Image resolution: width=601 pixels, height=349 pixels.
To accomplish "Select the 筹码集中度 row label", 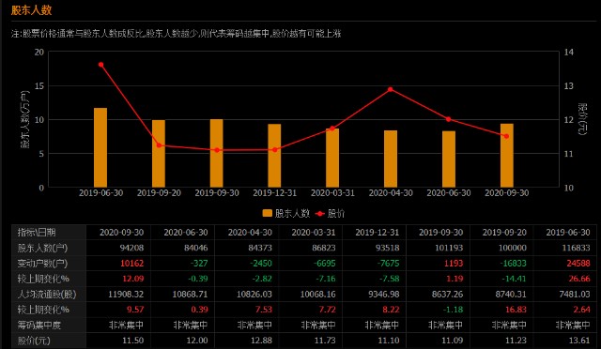I will [39, 326].
